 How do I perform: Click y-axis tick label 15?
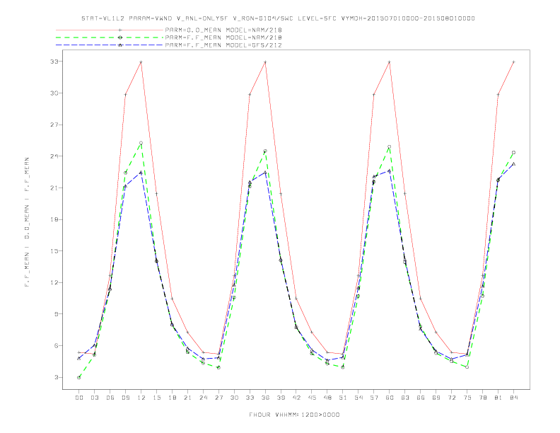54,250
